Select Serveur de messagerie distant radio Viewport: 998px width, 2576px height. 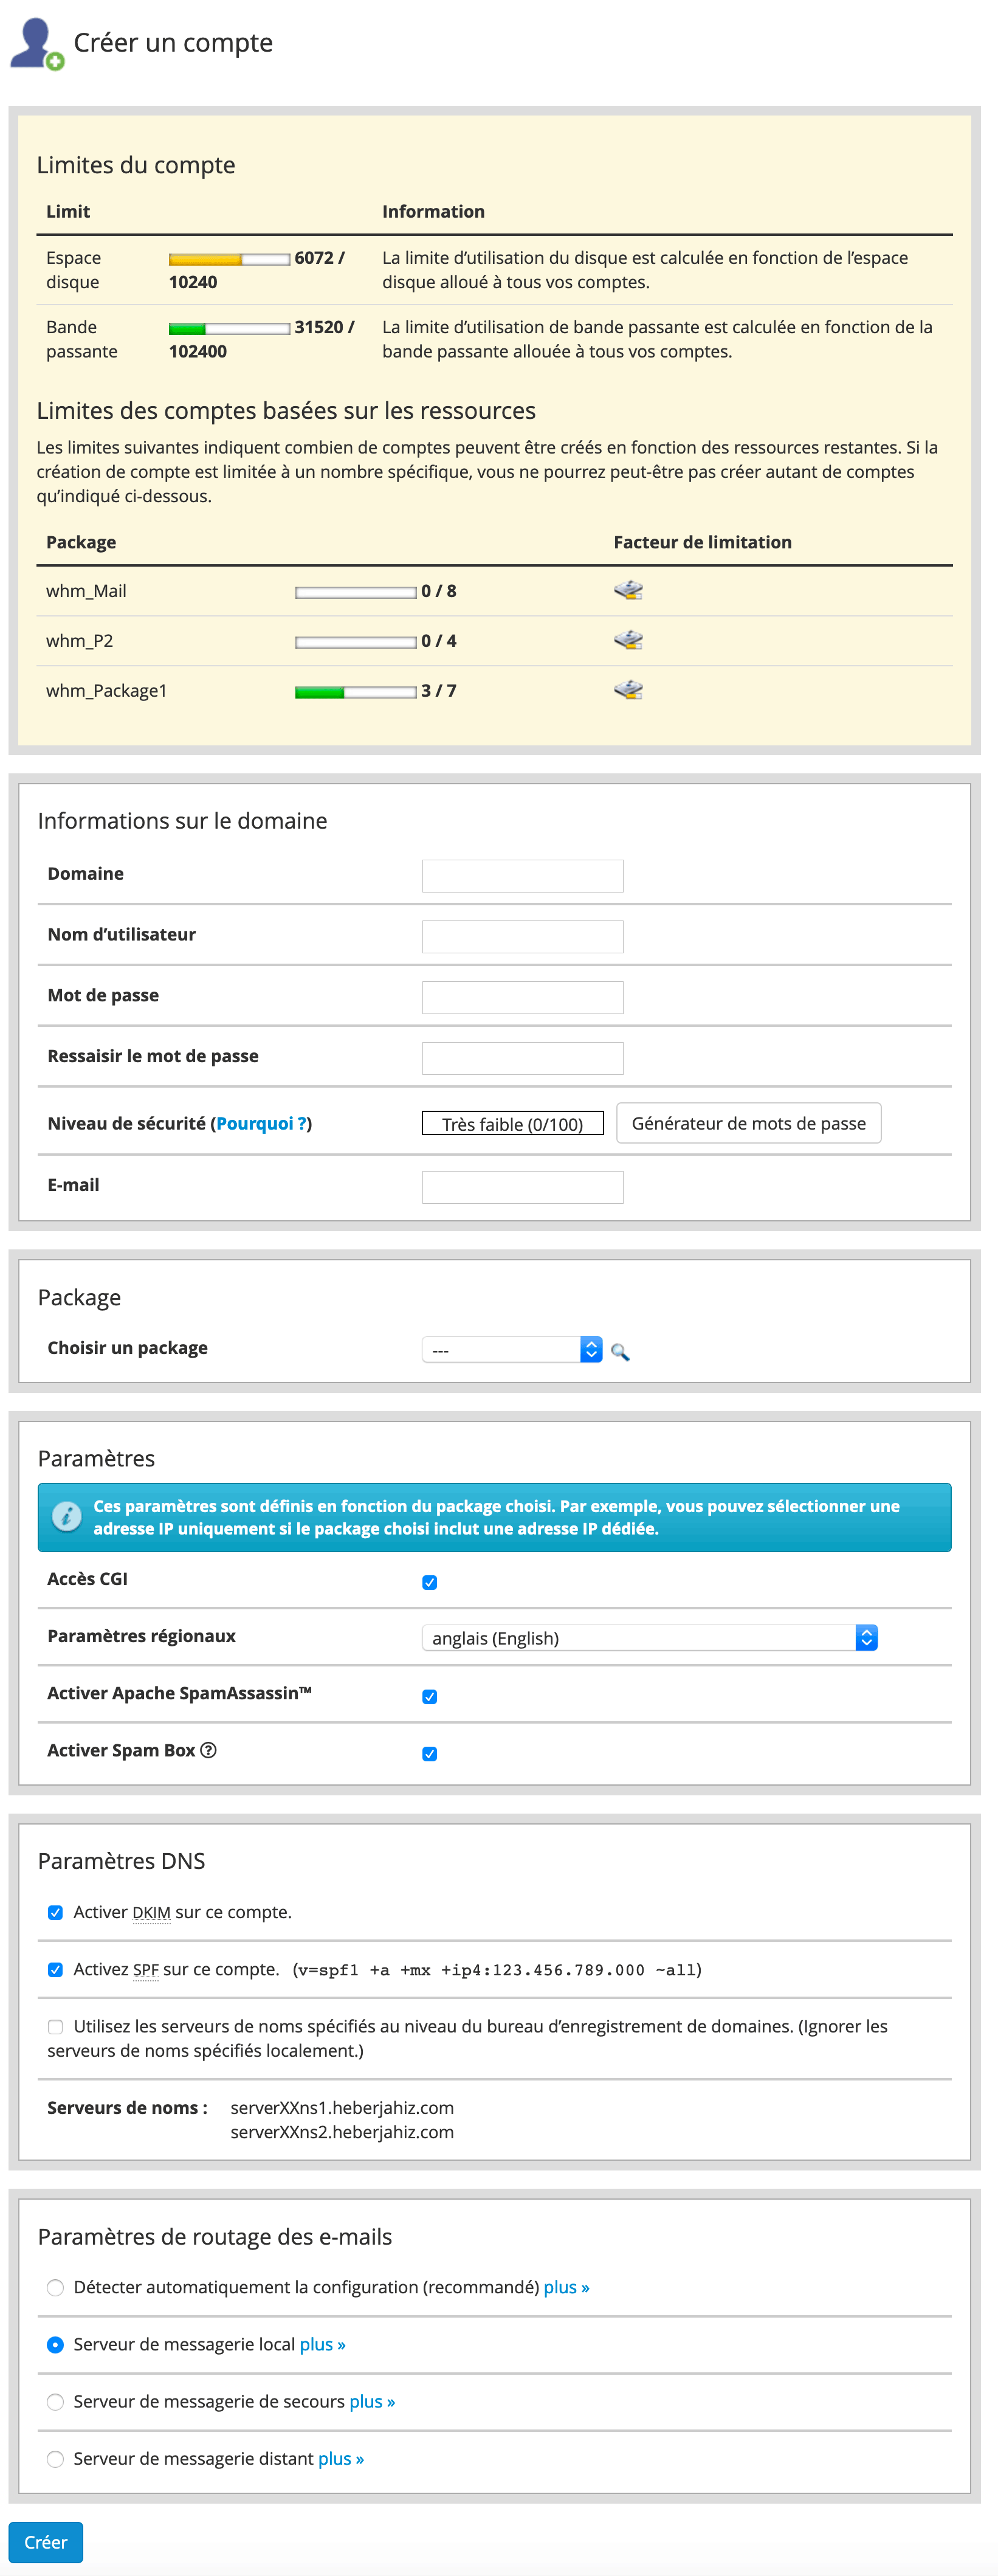click(55, 2458)
